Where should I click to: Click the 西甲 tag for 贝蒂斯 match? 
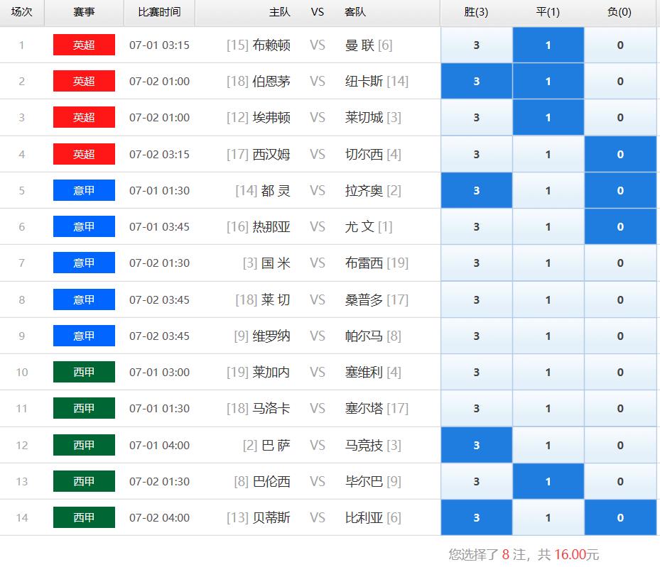(x=84, y=517)
